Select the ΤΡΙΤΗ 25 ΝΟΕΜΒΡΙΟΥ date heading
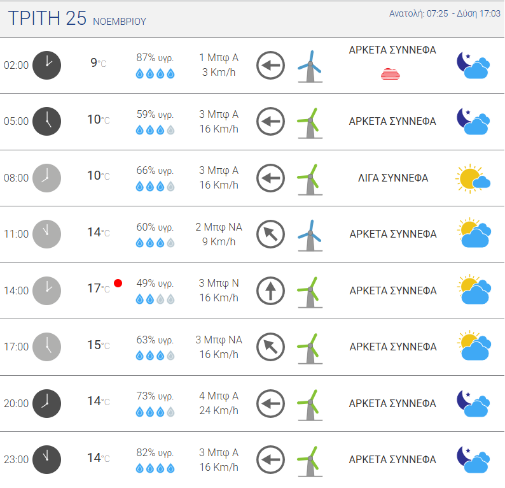Screen dimensions: 505x488 point(77,18)
